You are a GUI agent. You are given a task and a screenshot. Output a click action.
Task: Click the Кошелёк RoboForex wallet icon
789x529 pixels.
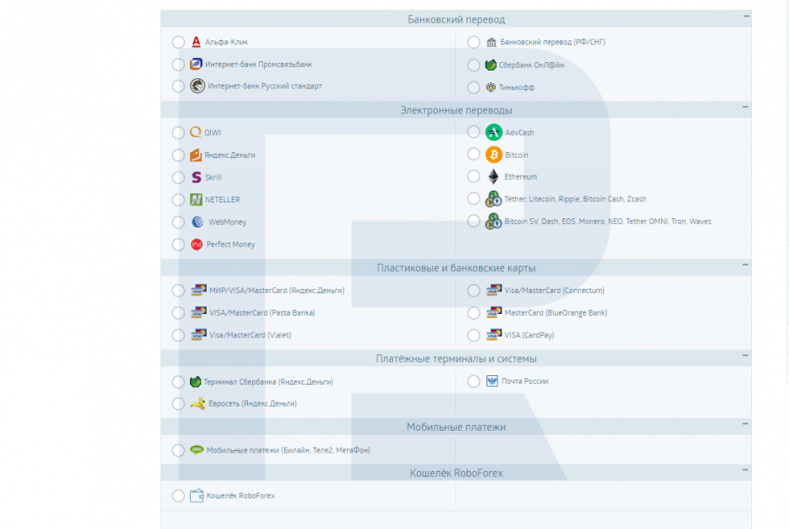click(197, 495)
